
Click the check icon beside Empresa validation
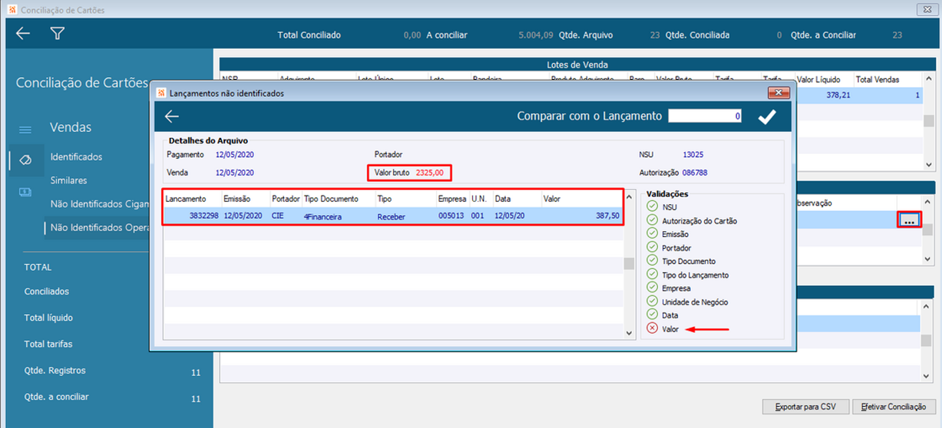tap(652, 288)
